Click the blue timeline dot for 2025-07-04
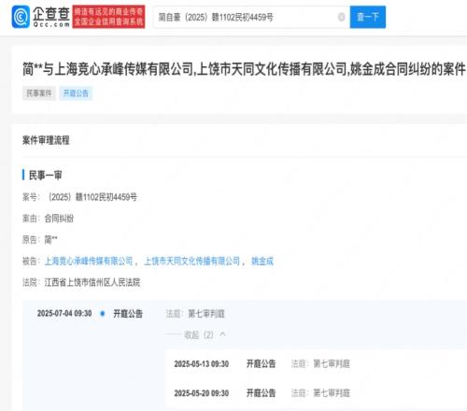Viewport: 467px width, 411px height. [x=103, y=314]
